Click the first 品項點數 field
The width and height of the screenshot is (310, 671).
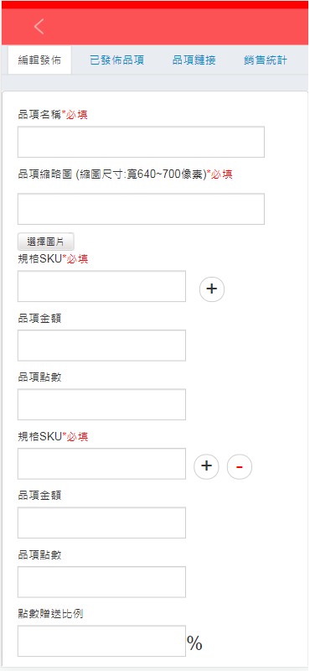(x=101, y=404)
